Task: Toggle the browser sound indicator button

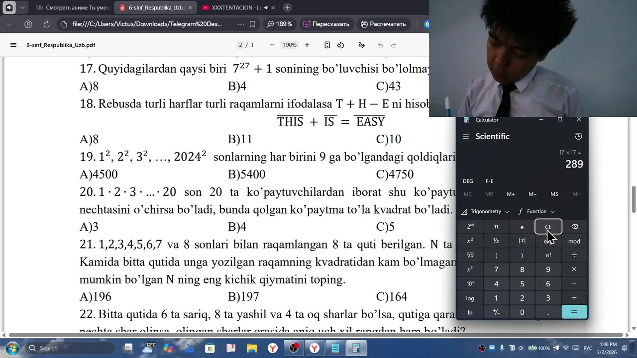Action: point(9,7)
